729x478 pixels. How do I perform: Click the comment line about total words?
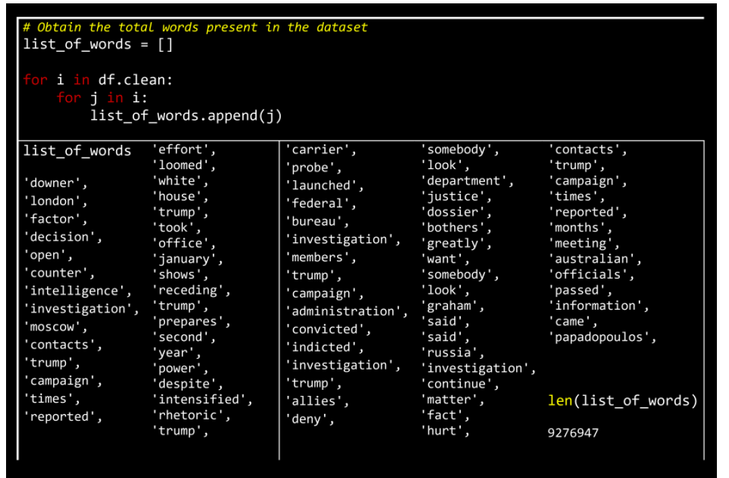[x=195, y=28]
